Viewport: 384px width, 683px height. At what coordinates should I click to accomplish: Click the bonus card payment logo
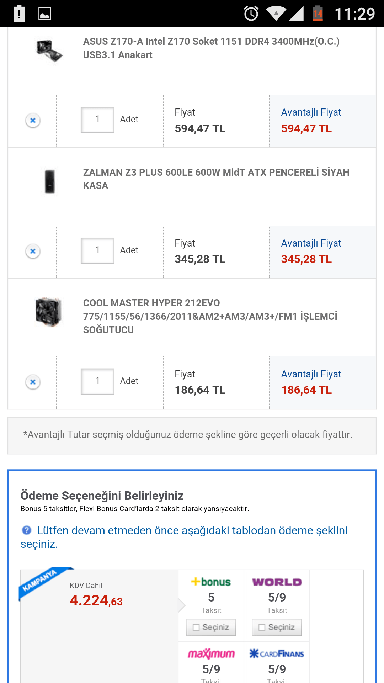tap(210, 582)
